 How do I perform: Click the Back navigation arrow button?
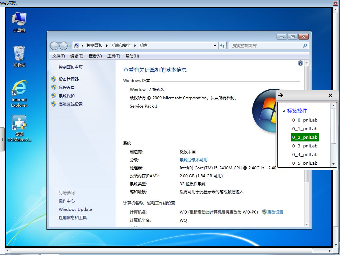click(x=54, y=46)
